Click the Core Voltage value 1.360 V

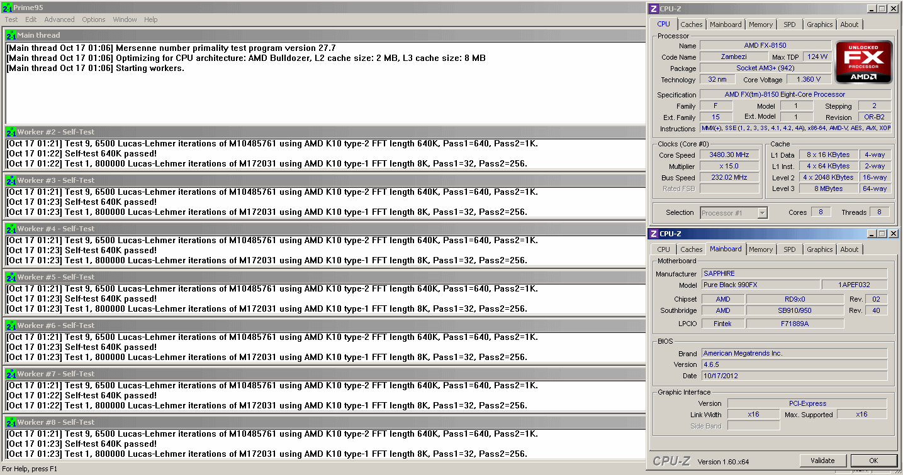[x=809, y=80]
